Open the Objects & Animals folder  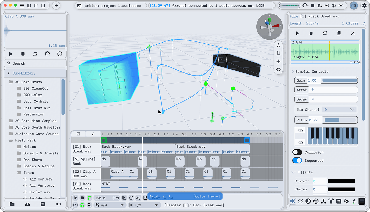[41, 153]
